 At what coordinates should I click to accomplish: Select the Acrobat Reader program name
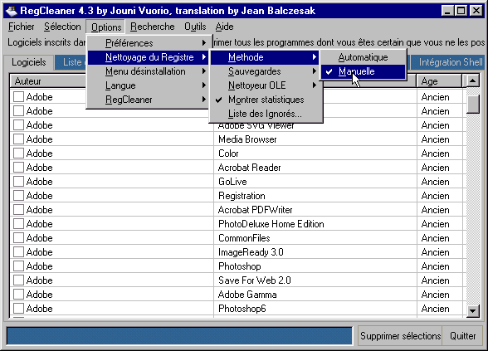[x=249, y=168]
